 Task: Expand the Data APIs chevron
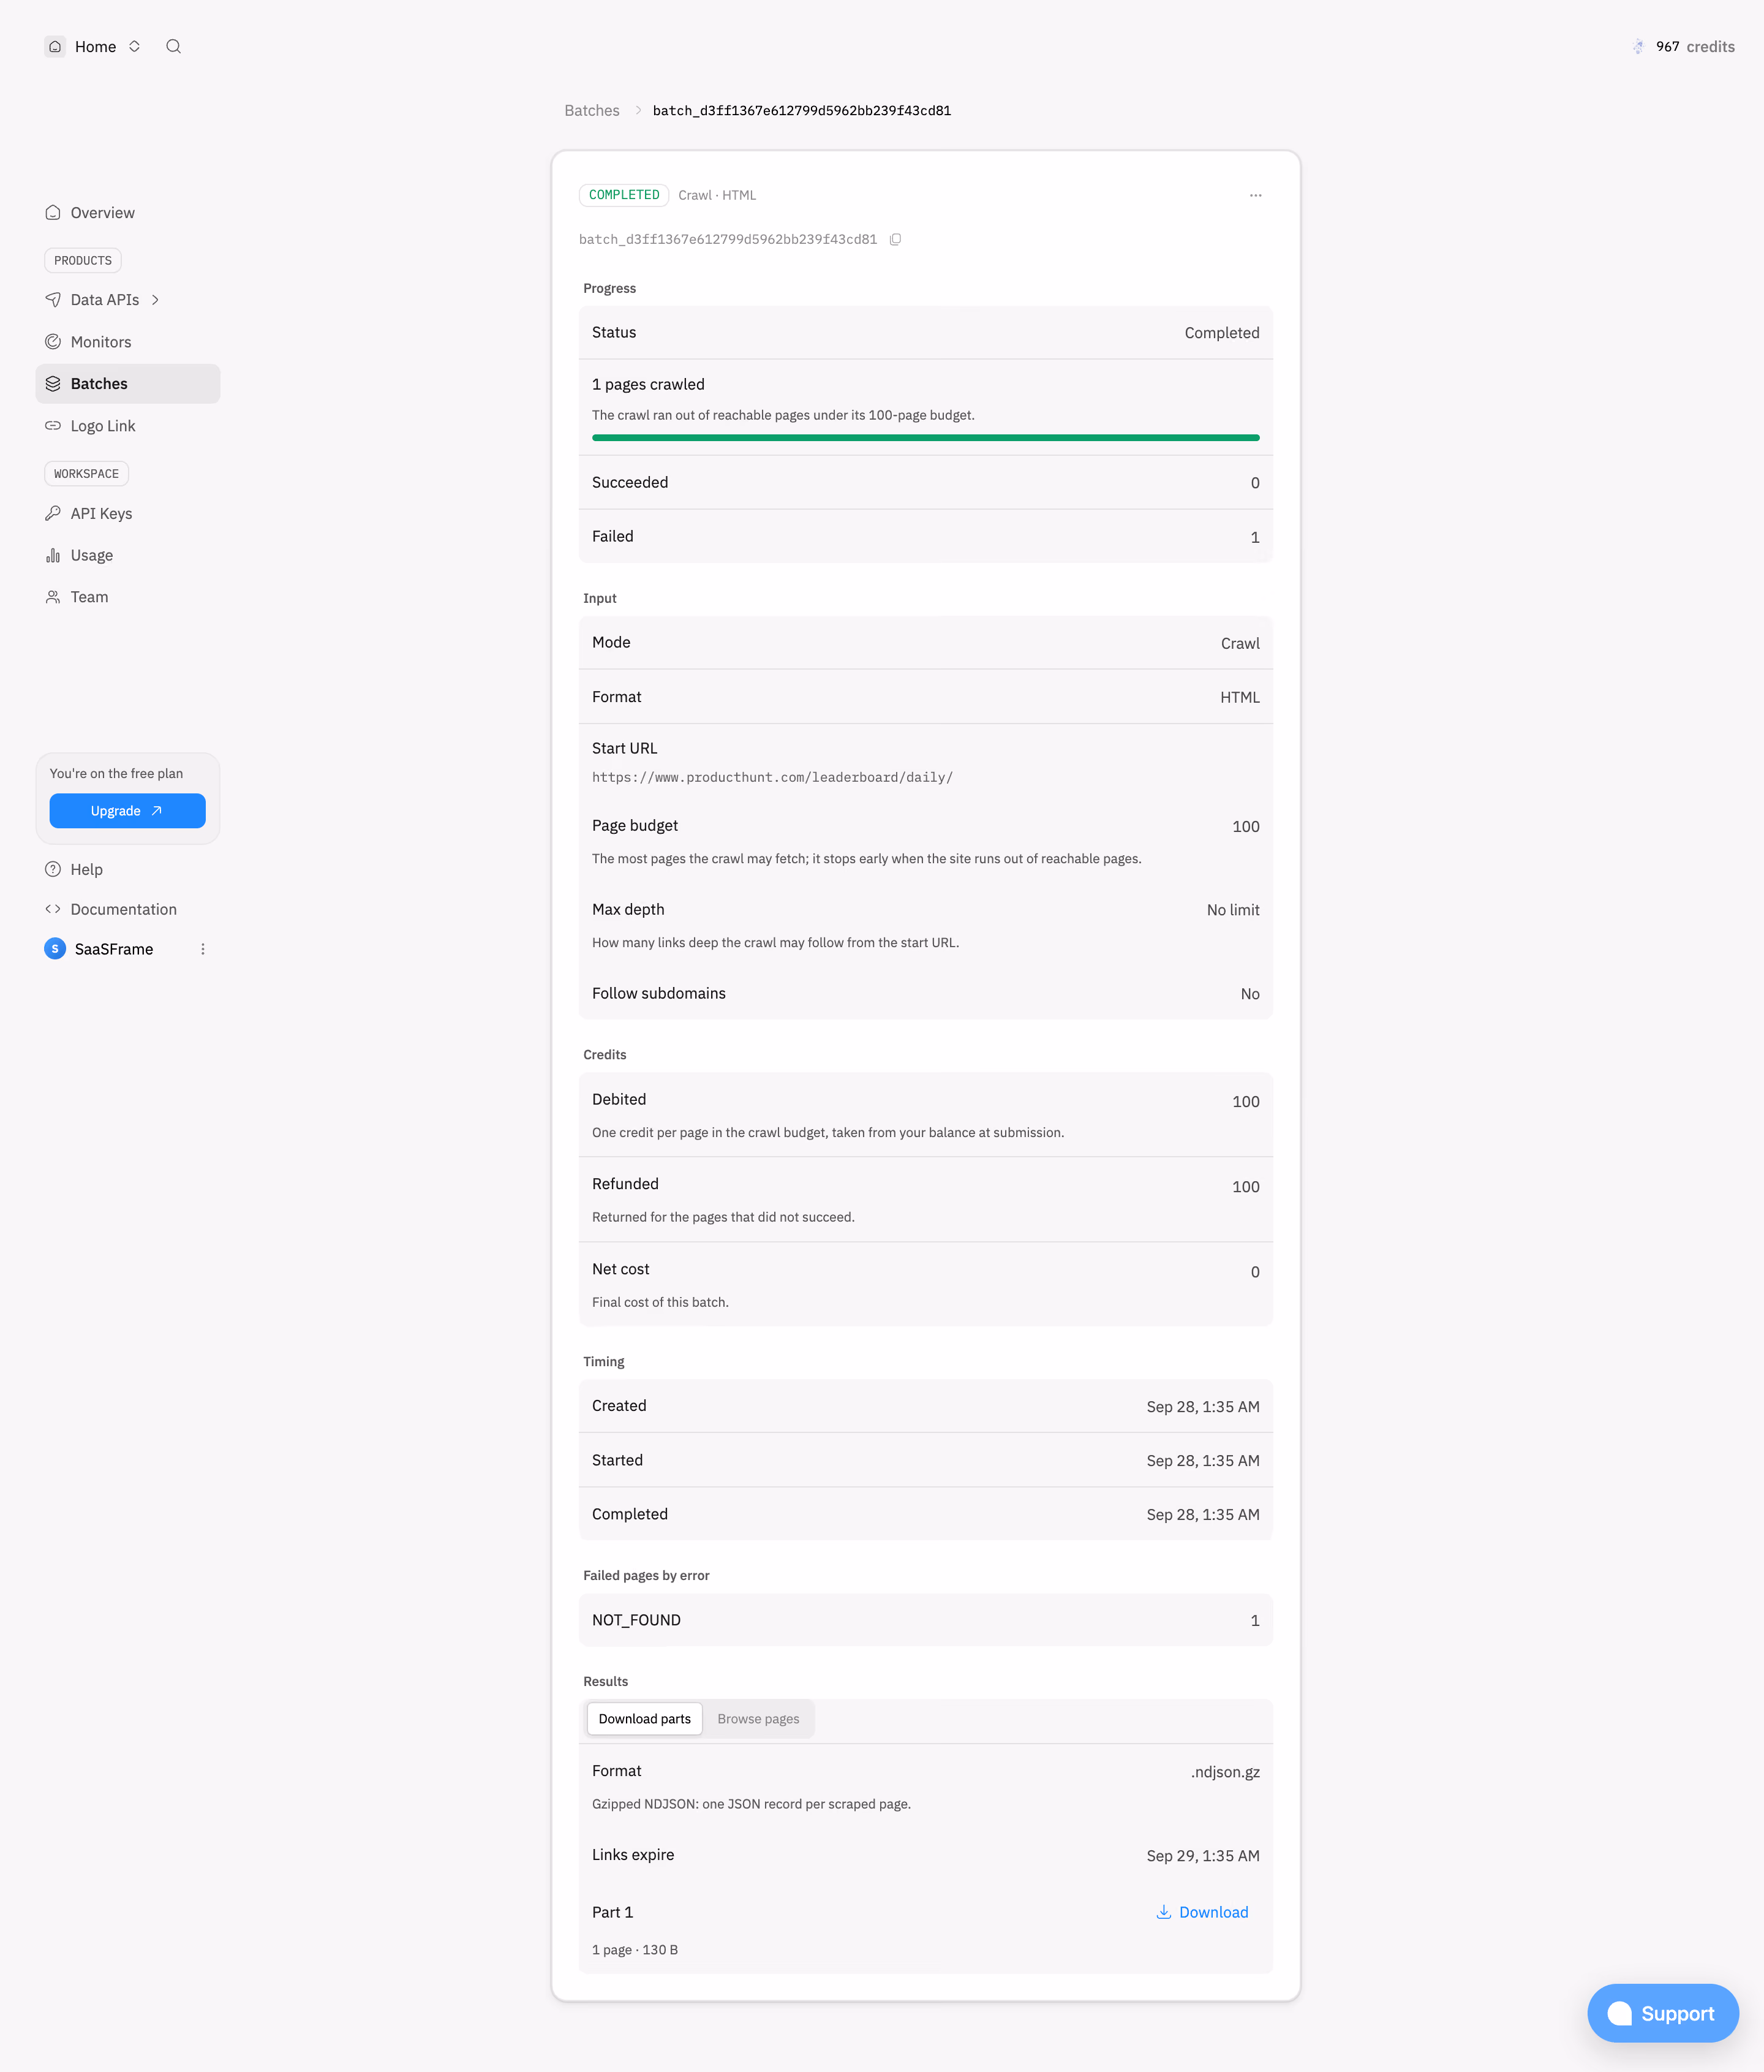tap(156, 300)
